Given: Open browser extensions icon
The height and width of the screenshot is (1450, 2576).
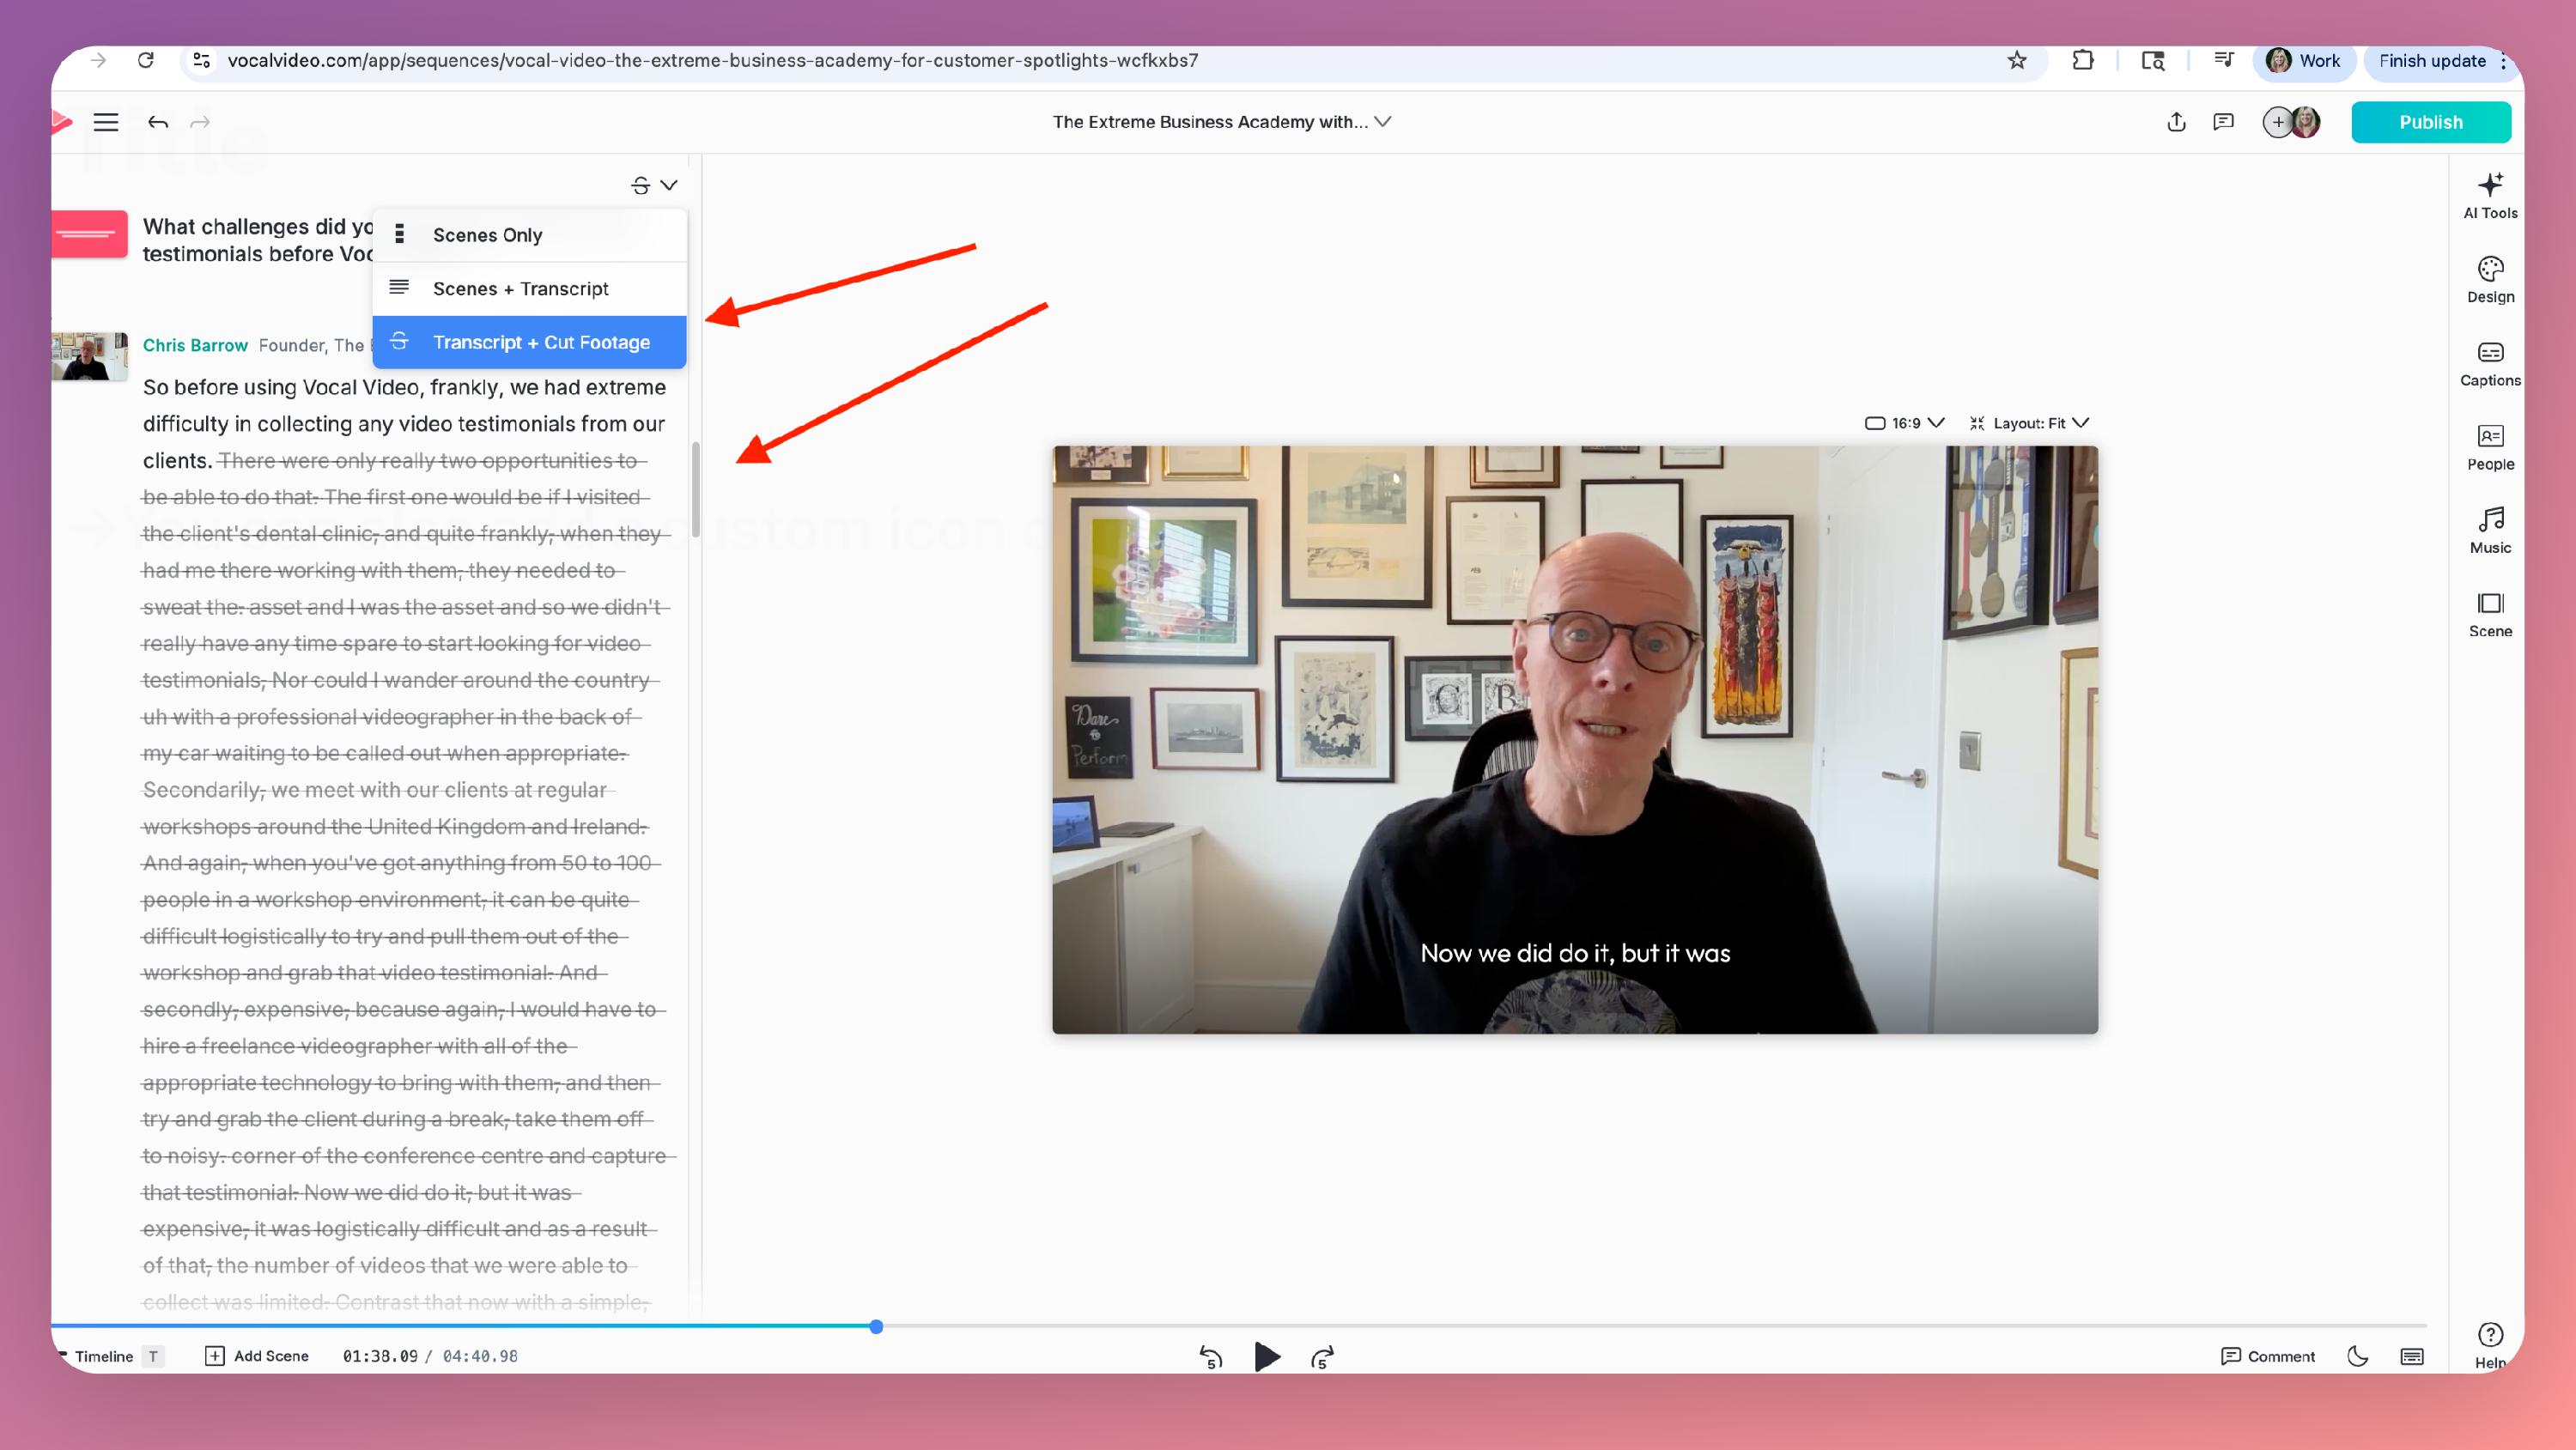Looking at the screenshot, I should click(x=2083, y=60).
